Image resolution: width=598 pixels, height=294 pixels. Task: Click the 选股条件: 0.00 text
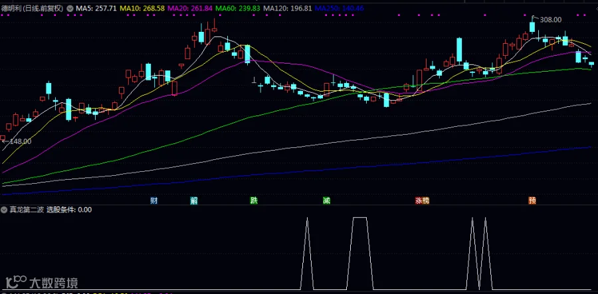tap(69, 210)
